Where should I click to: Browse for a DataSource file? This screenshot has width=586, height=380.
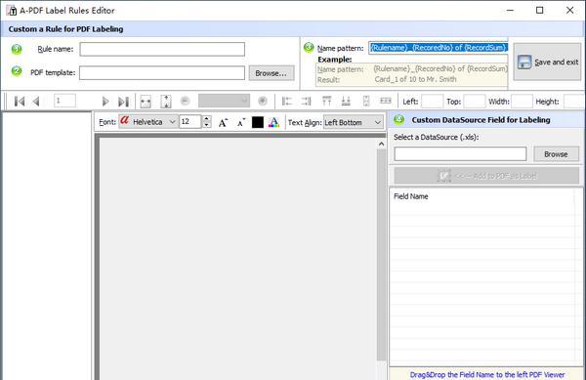[x=556, y=154]
